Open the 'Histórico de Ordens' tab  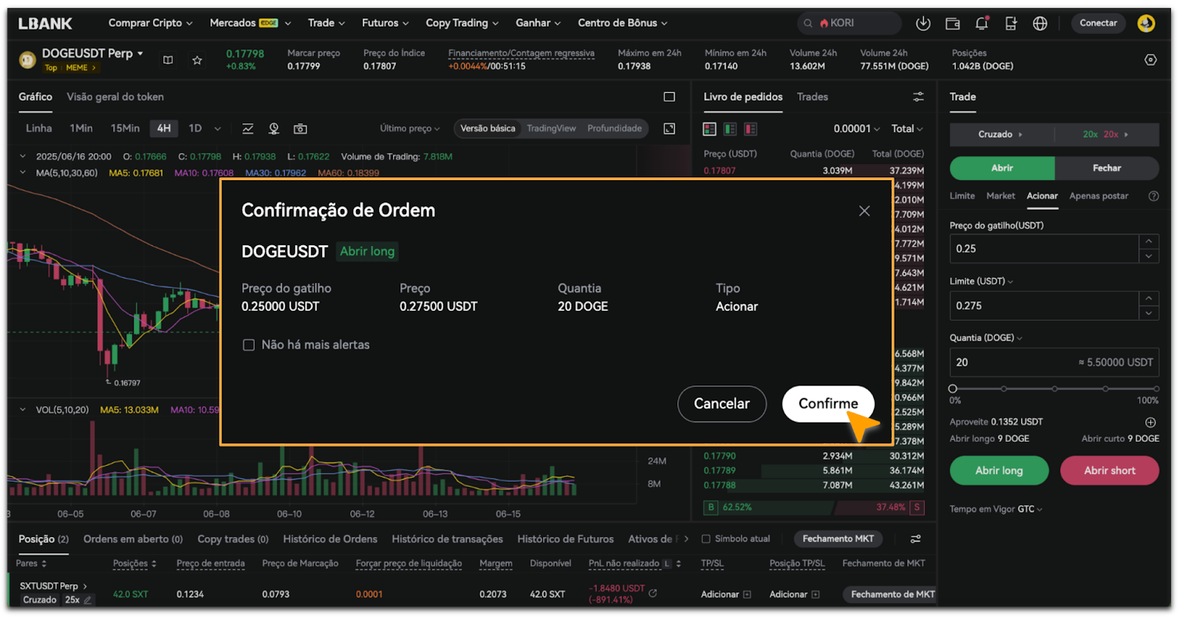pyautogui.click(x=329, y=539)
